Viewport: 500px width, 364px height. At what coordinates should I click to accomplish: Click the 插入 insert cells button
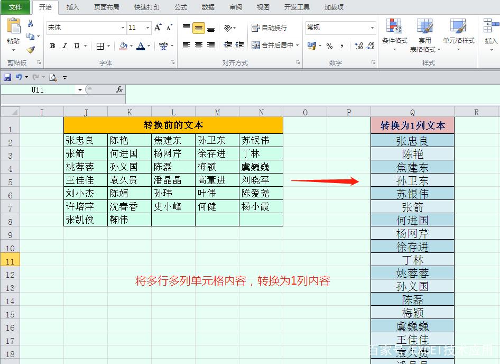tap(491, 35)
